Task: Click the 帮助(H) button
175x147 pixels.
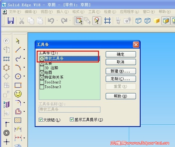Action: point(121,96)
